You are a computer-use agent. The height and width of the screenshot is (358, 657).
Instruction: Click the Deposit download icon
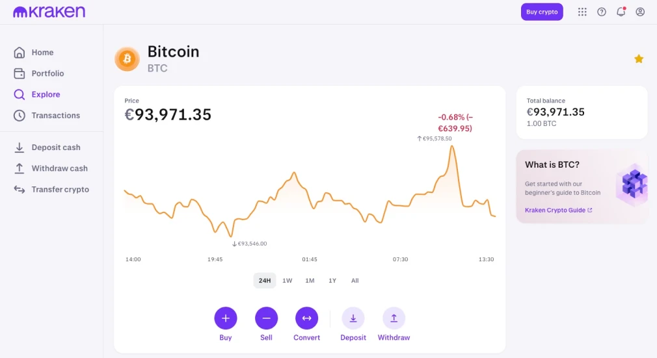pos(353,318)
